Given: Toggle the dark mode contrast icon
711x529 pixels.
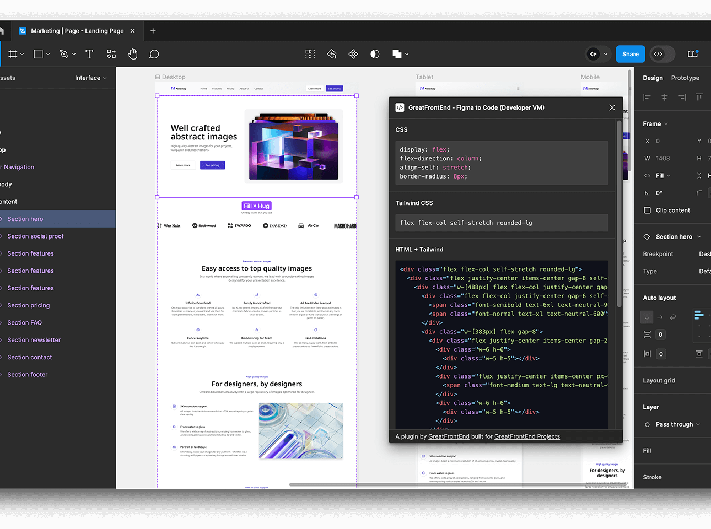Looking at the screenshot, I should click(375, 54).
